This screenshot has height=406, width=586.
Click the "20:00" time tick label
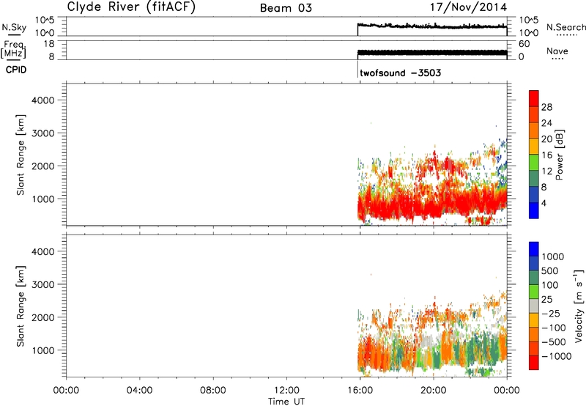434,391
